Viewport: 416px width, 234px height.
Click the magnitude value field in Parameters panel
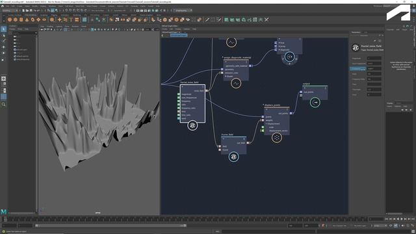pos(374,58)
